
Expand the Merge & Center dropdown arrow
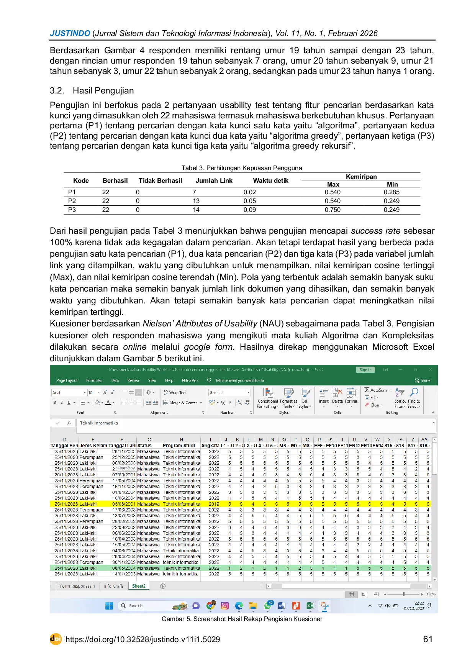coord(201,403)
